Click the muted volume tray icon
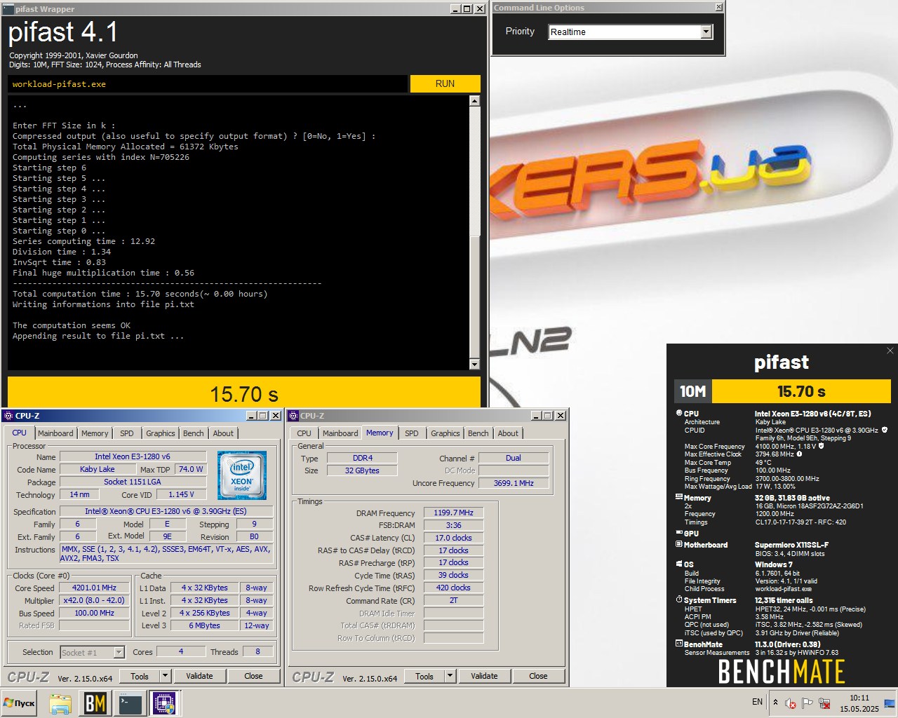The width and height of the screenshot is (898, 718). click(791, 703)
